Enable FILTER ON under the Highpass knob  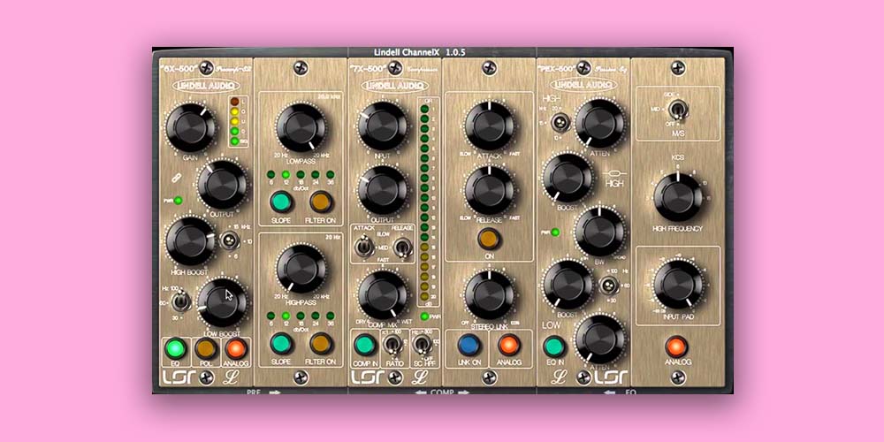[320, 344]
